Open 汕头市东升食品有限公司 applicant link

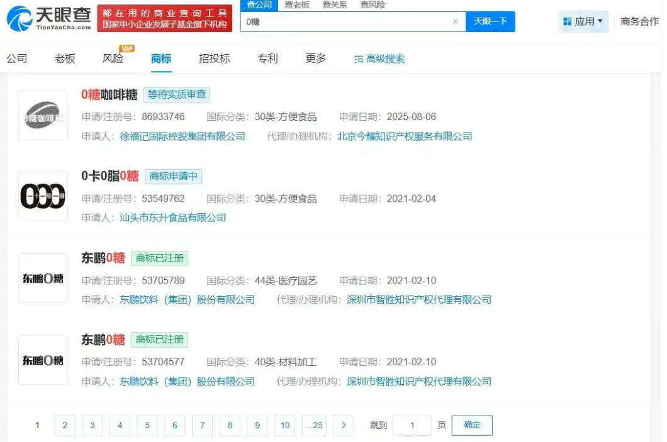[x=173, y=218]
